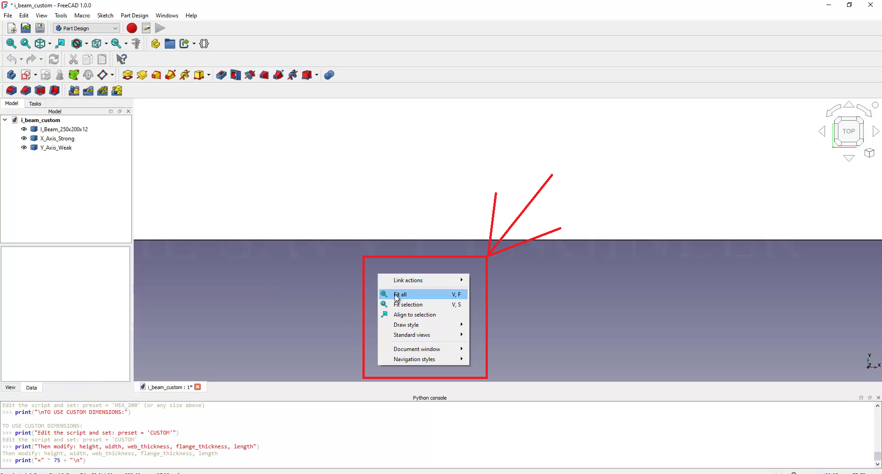
Task: Open the Part Design workbench dropdown
Action: 86,28
